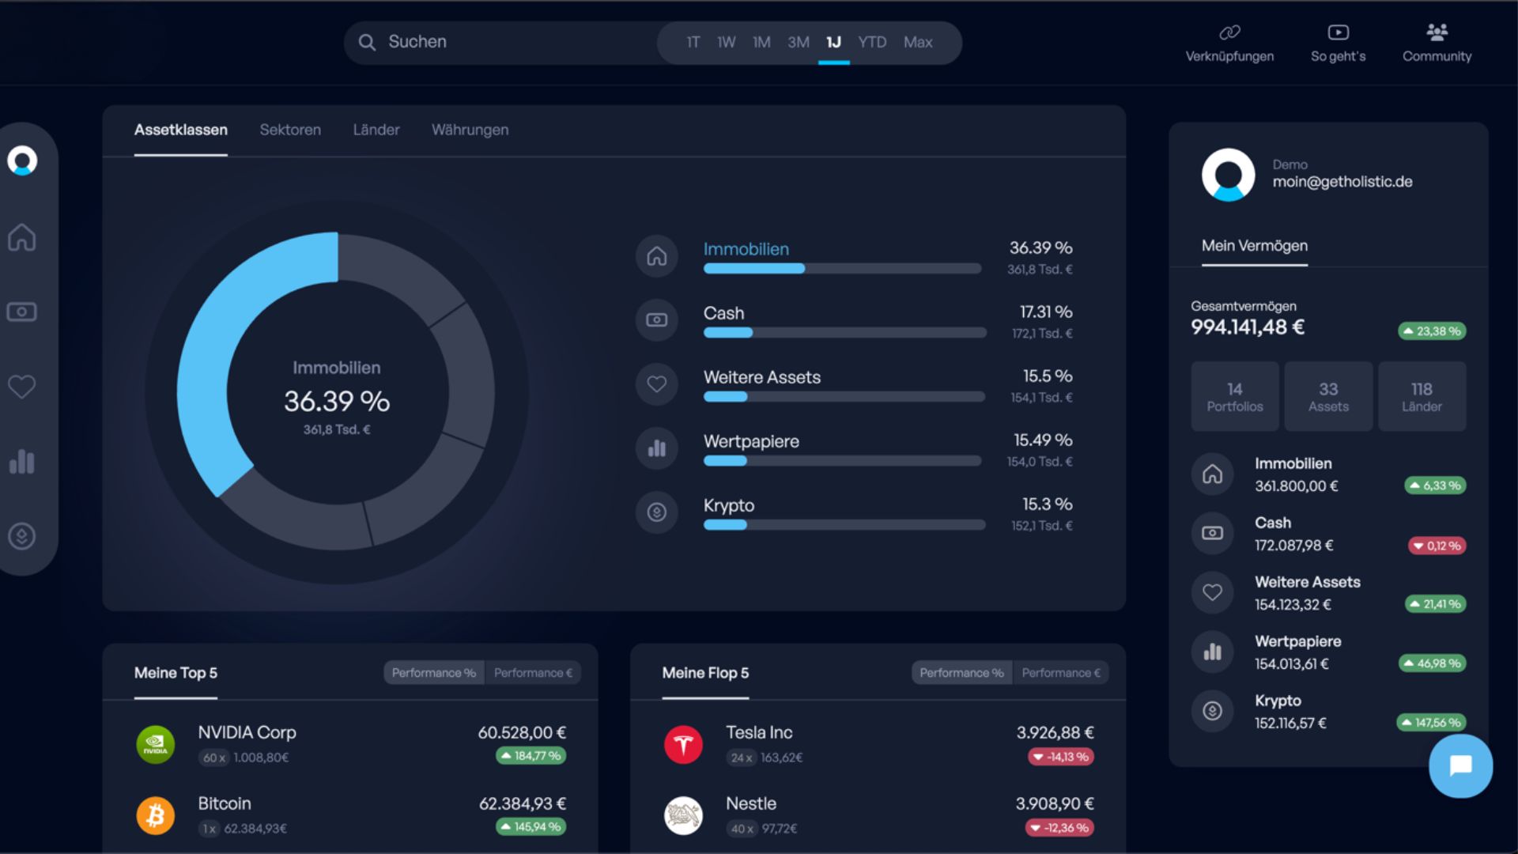
Task: Open the Cash icon in left sidebar
Action: click(22, 312)
